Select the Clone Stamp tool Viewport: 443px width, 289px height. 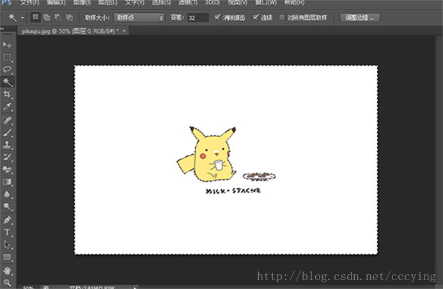(7, 145)
